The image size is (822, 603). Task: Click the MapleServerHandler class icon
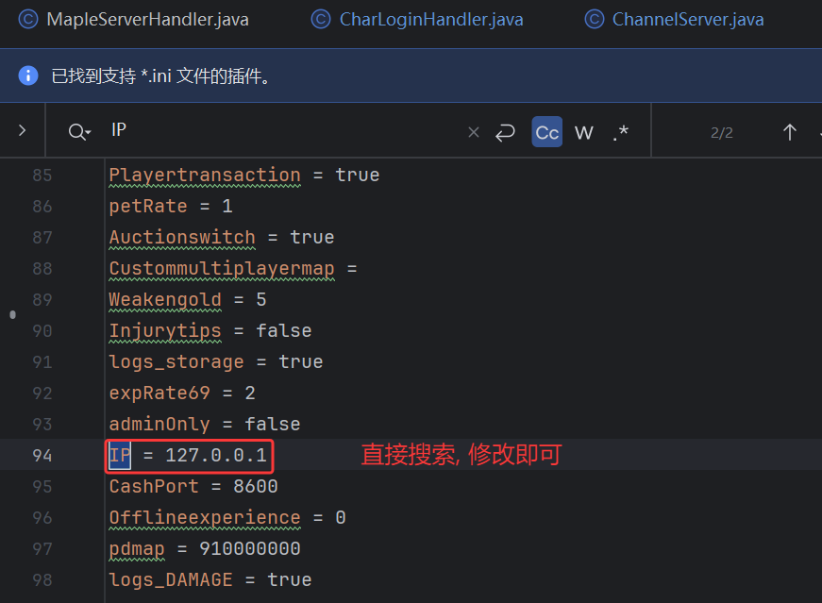point(27,20)
